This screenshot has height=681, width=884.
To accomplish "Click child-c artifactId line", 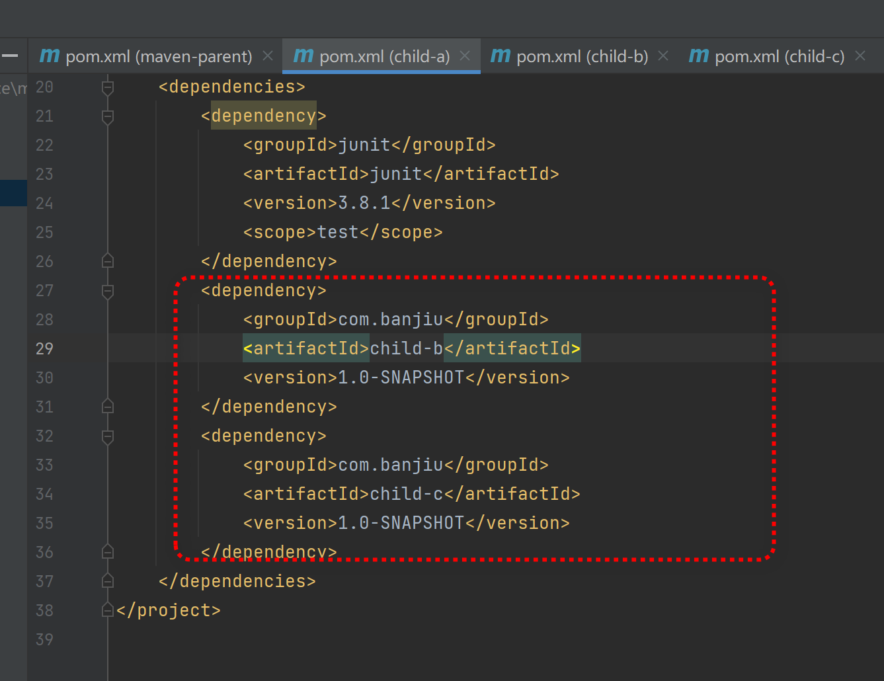I will tap(412, 494).
